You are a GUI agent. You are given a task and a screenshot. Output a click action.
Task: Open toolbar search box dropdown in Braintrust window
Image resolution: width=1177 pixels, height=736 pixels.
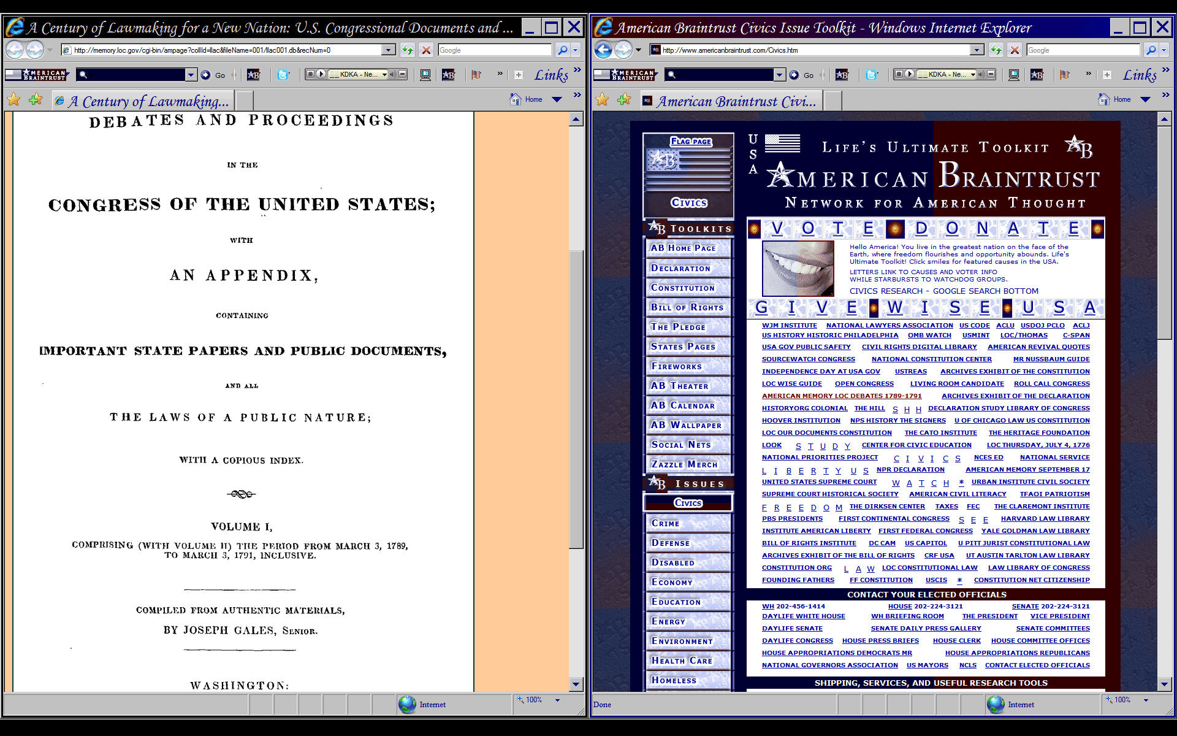(x=779, y=75)
